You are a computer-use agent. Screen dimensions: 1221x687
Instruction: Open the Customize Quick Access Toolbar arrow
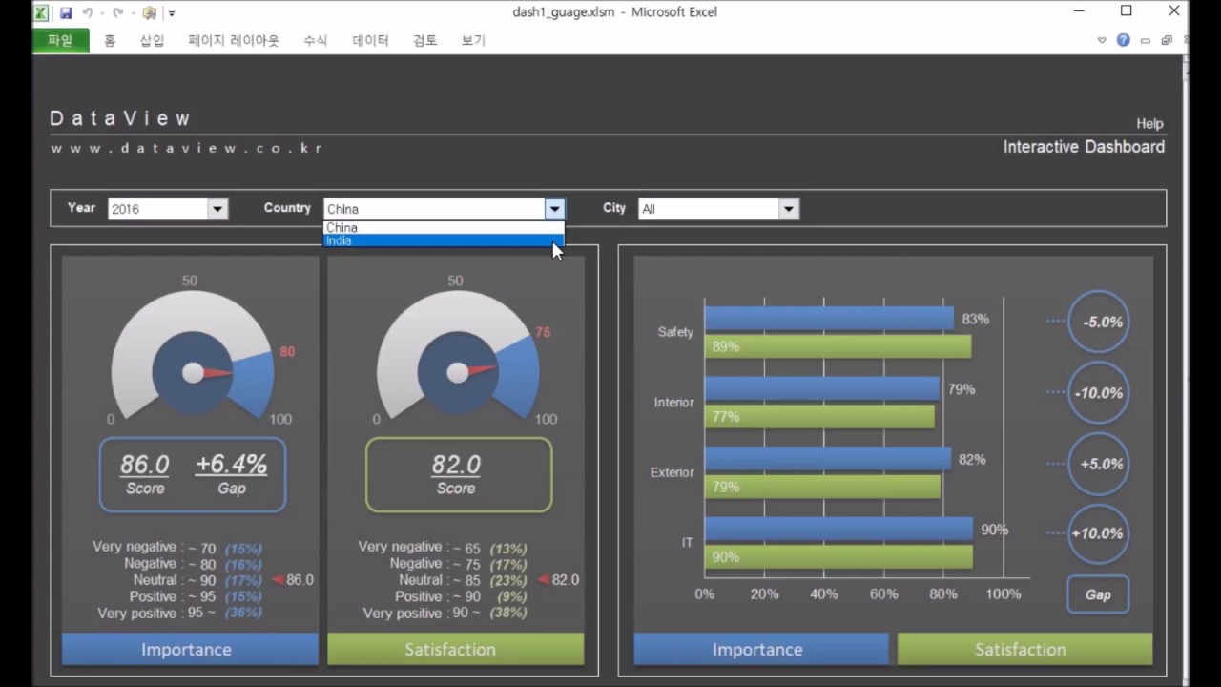coord(172,13)
